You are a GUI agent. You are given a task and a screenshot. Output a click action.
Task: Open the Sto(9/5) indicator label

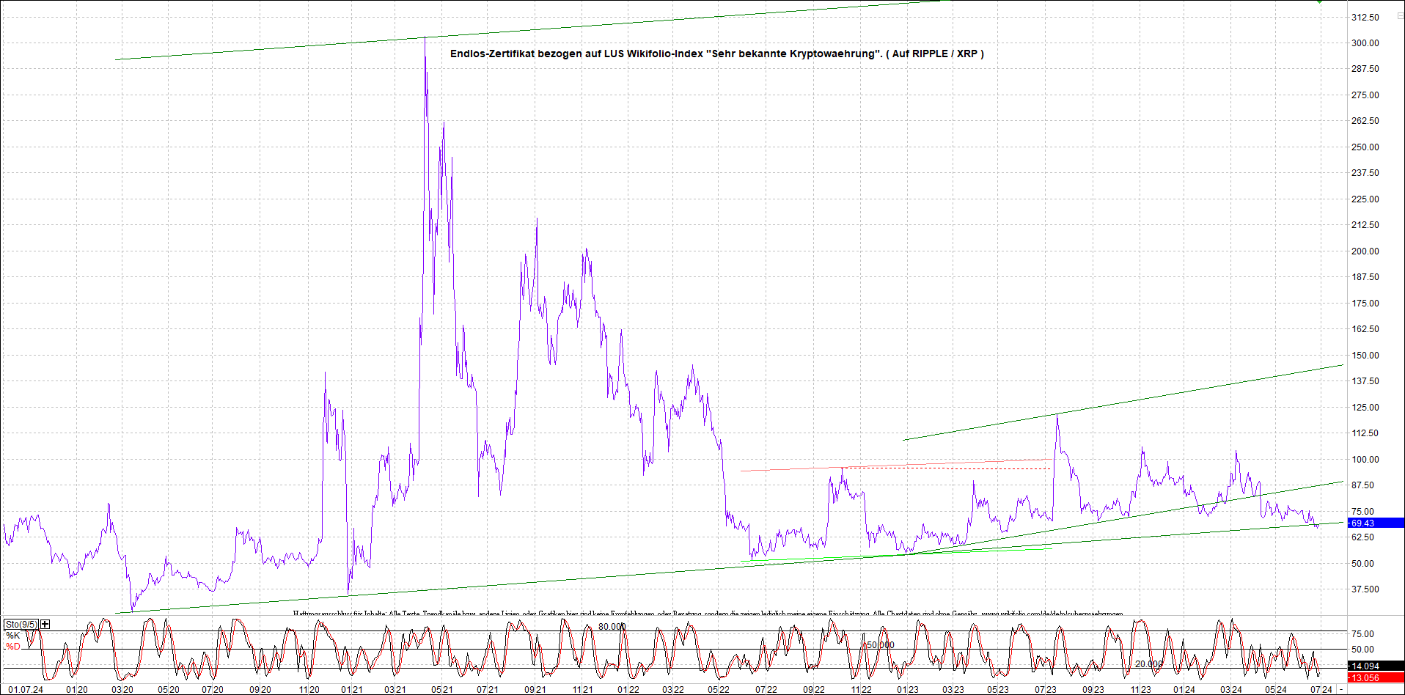pyautogui.click(x=21, y=625)
